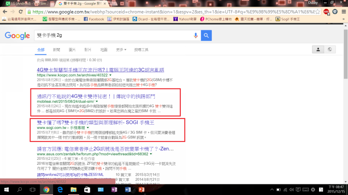Screen dimensions: 348x195
Task: Open the 伊莉討論區 bookmark
Action: (x=118, y=19)
